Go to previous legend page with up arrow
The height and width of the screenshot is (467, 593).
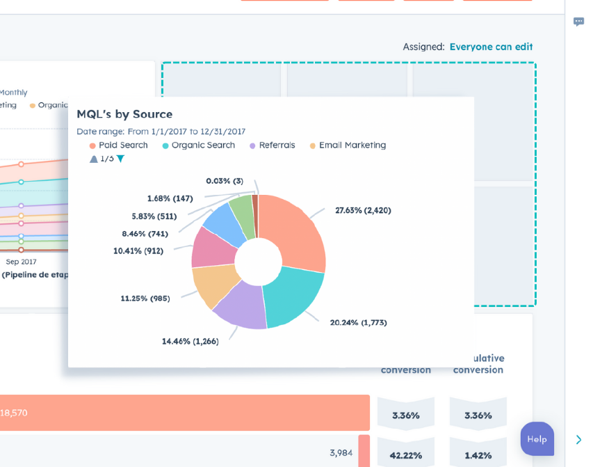click(x=94, y=159)
